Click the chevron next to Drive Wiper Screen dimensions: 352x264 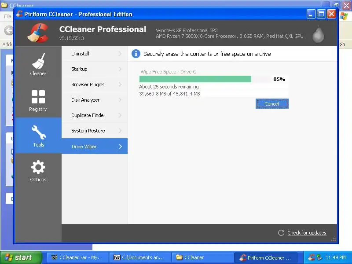121,147
